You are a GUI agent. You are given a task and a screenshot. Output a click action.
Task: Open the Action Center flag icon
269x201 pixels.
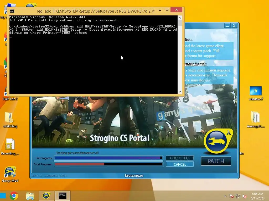coord(232,196)
